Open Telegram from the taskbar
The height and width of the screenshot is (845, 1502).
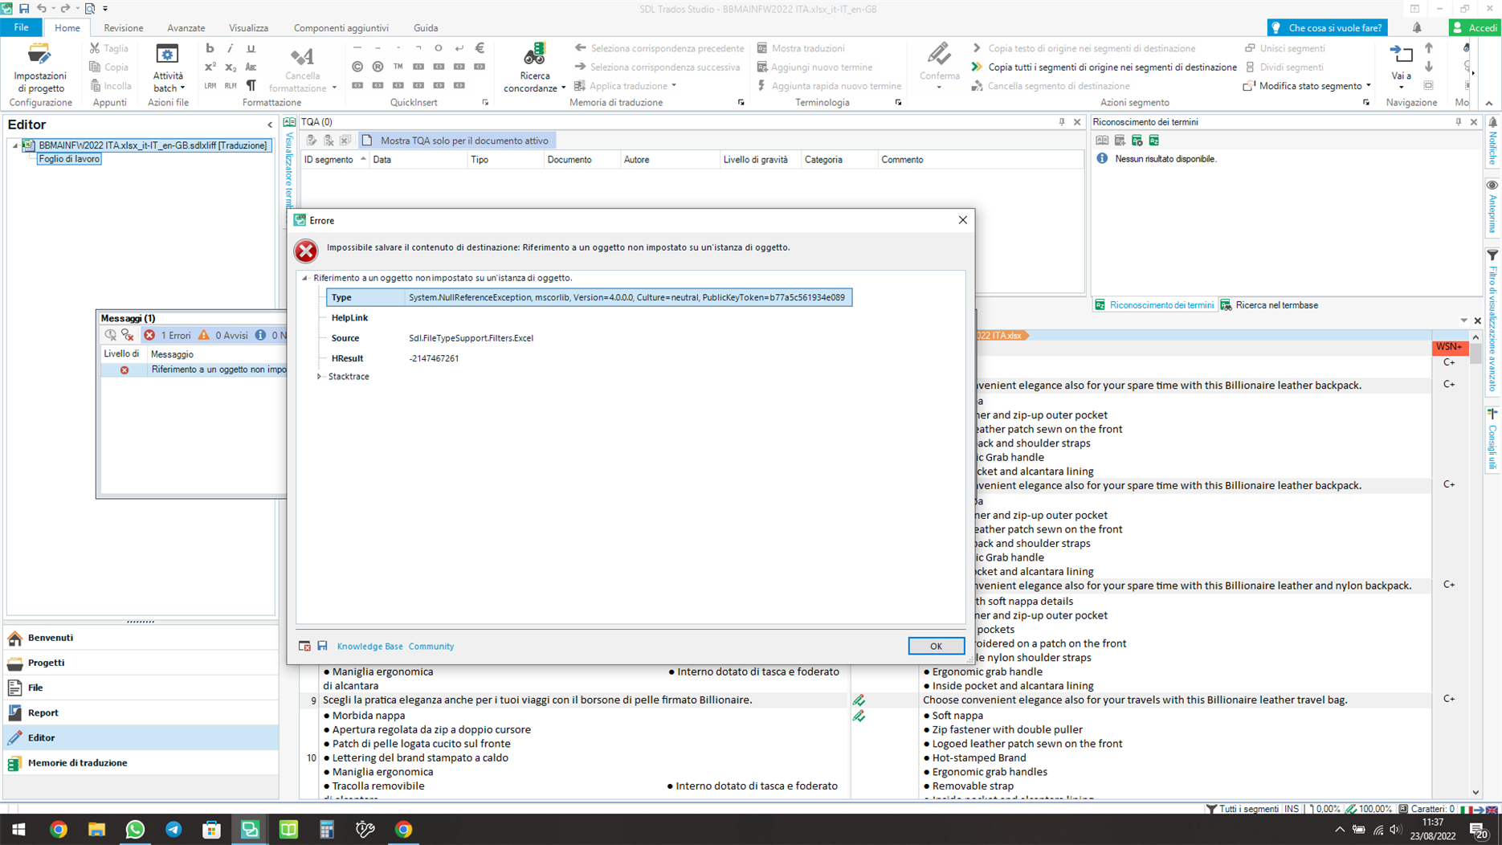click(173, 829)
